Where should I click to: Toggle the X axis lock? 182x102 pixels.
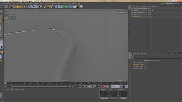[30, 7]
